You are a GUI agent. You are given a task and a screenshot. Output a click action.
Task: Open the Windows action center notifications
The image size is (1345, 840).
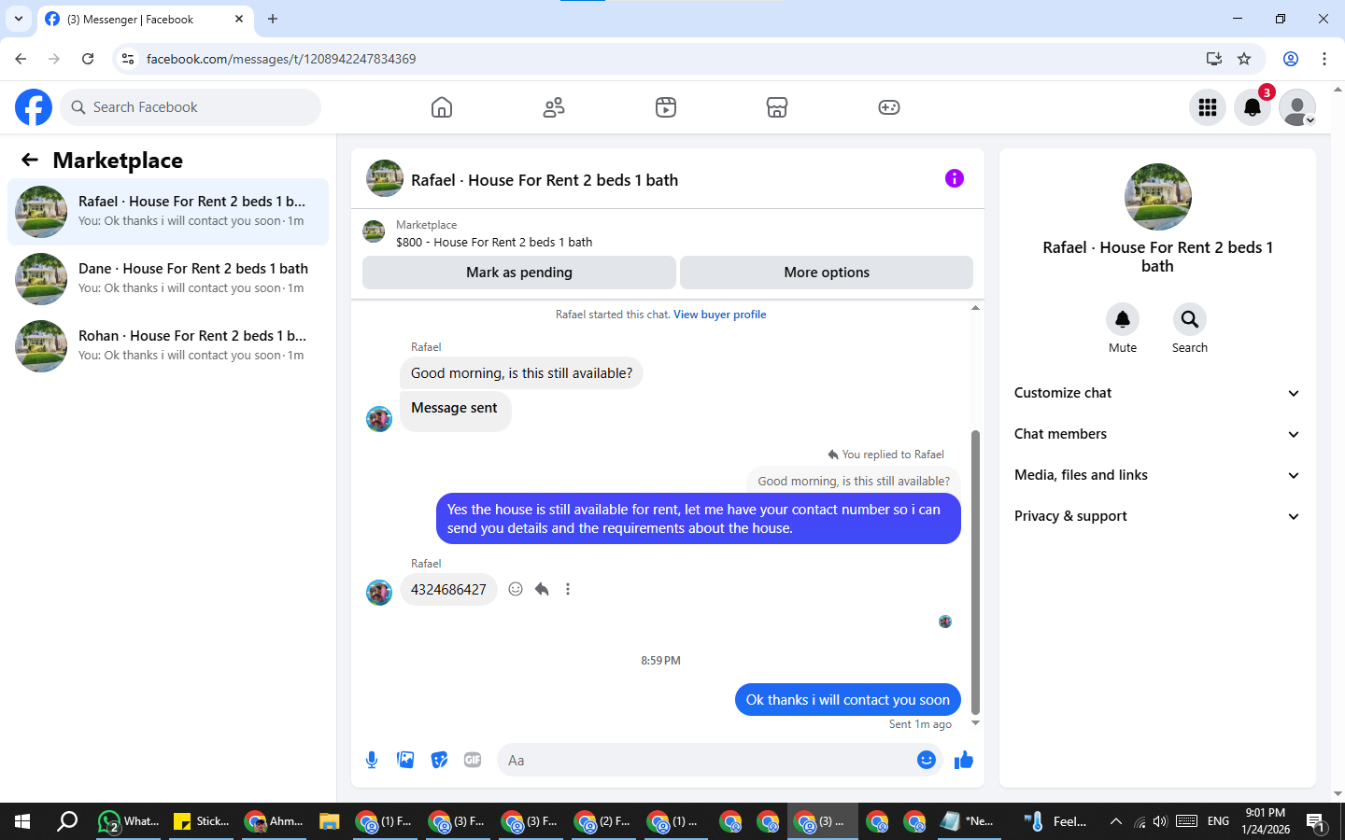coord(1315,821)
